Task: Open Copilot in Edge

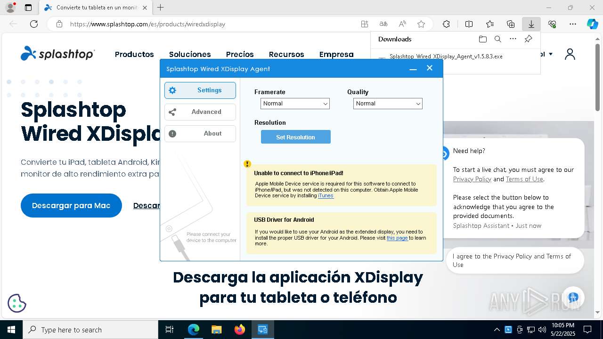Action: point(592,24)
